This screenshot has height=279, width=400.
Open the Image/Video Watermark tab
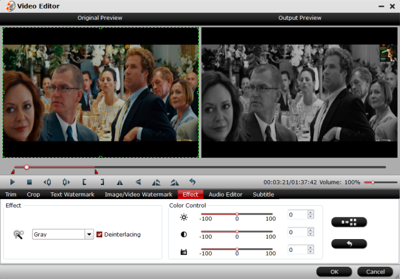[x=138, y=194]
